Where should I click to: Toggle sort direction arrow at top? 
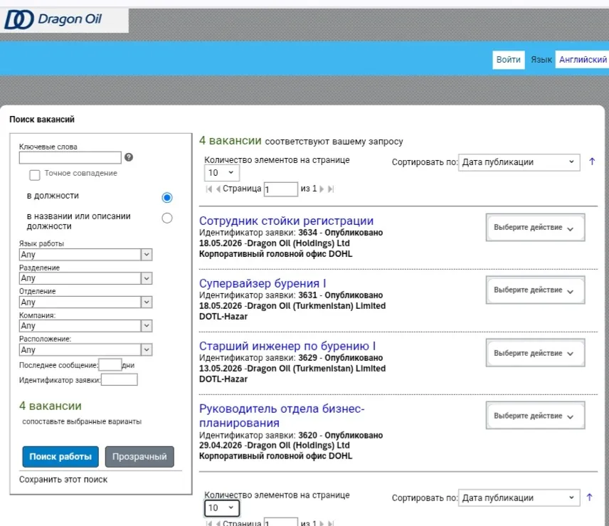tap(591, 162)
